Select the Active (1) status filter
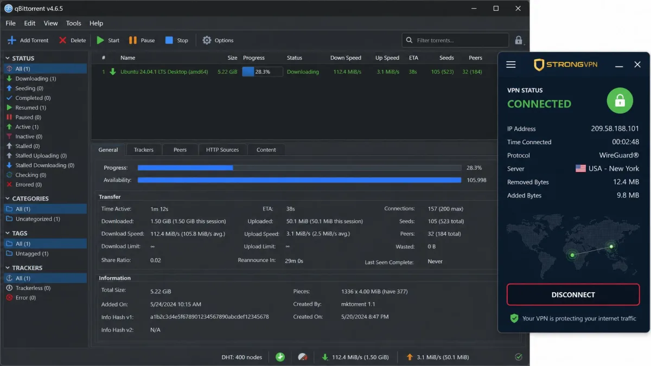Image resolution: width=651 pixels, height=366 pixels. [x=27, y=127]
